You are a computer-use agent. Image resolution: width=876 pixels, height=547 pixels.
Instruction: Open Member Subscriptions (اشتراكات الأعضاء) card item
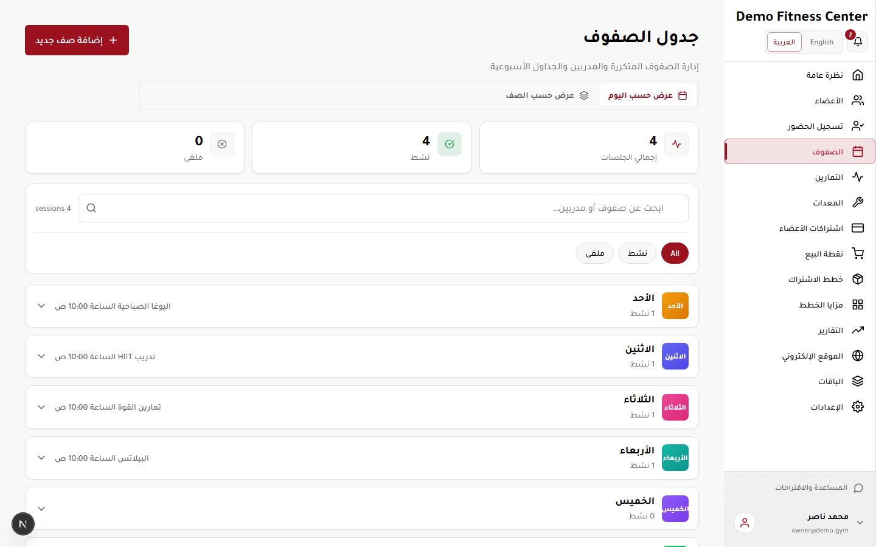tap(799, 228)
